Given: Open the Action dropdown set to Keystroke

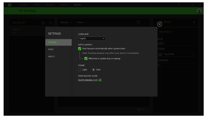Looking at the screenshot, I should [x=176, y=54].
